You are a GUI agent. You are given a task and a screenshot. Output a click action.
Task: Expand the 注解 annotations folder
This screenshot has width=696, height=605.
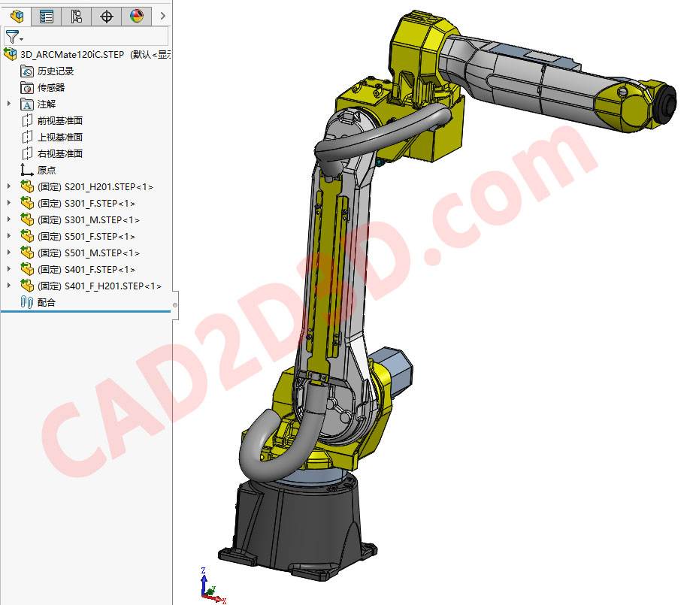point(8,104)
